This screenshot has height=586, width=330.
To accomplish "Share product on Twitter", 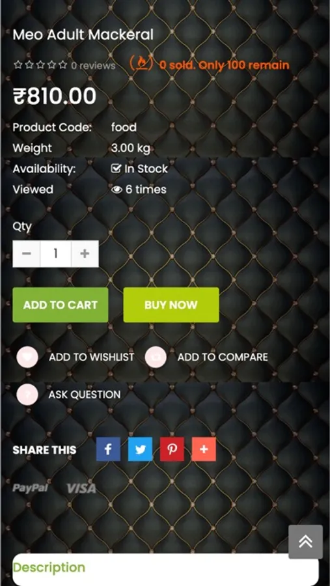I will click(140, 449).
